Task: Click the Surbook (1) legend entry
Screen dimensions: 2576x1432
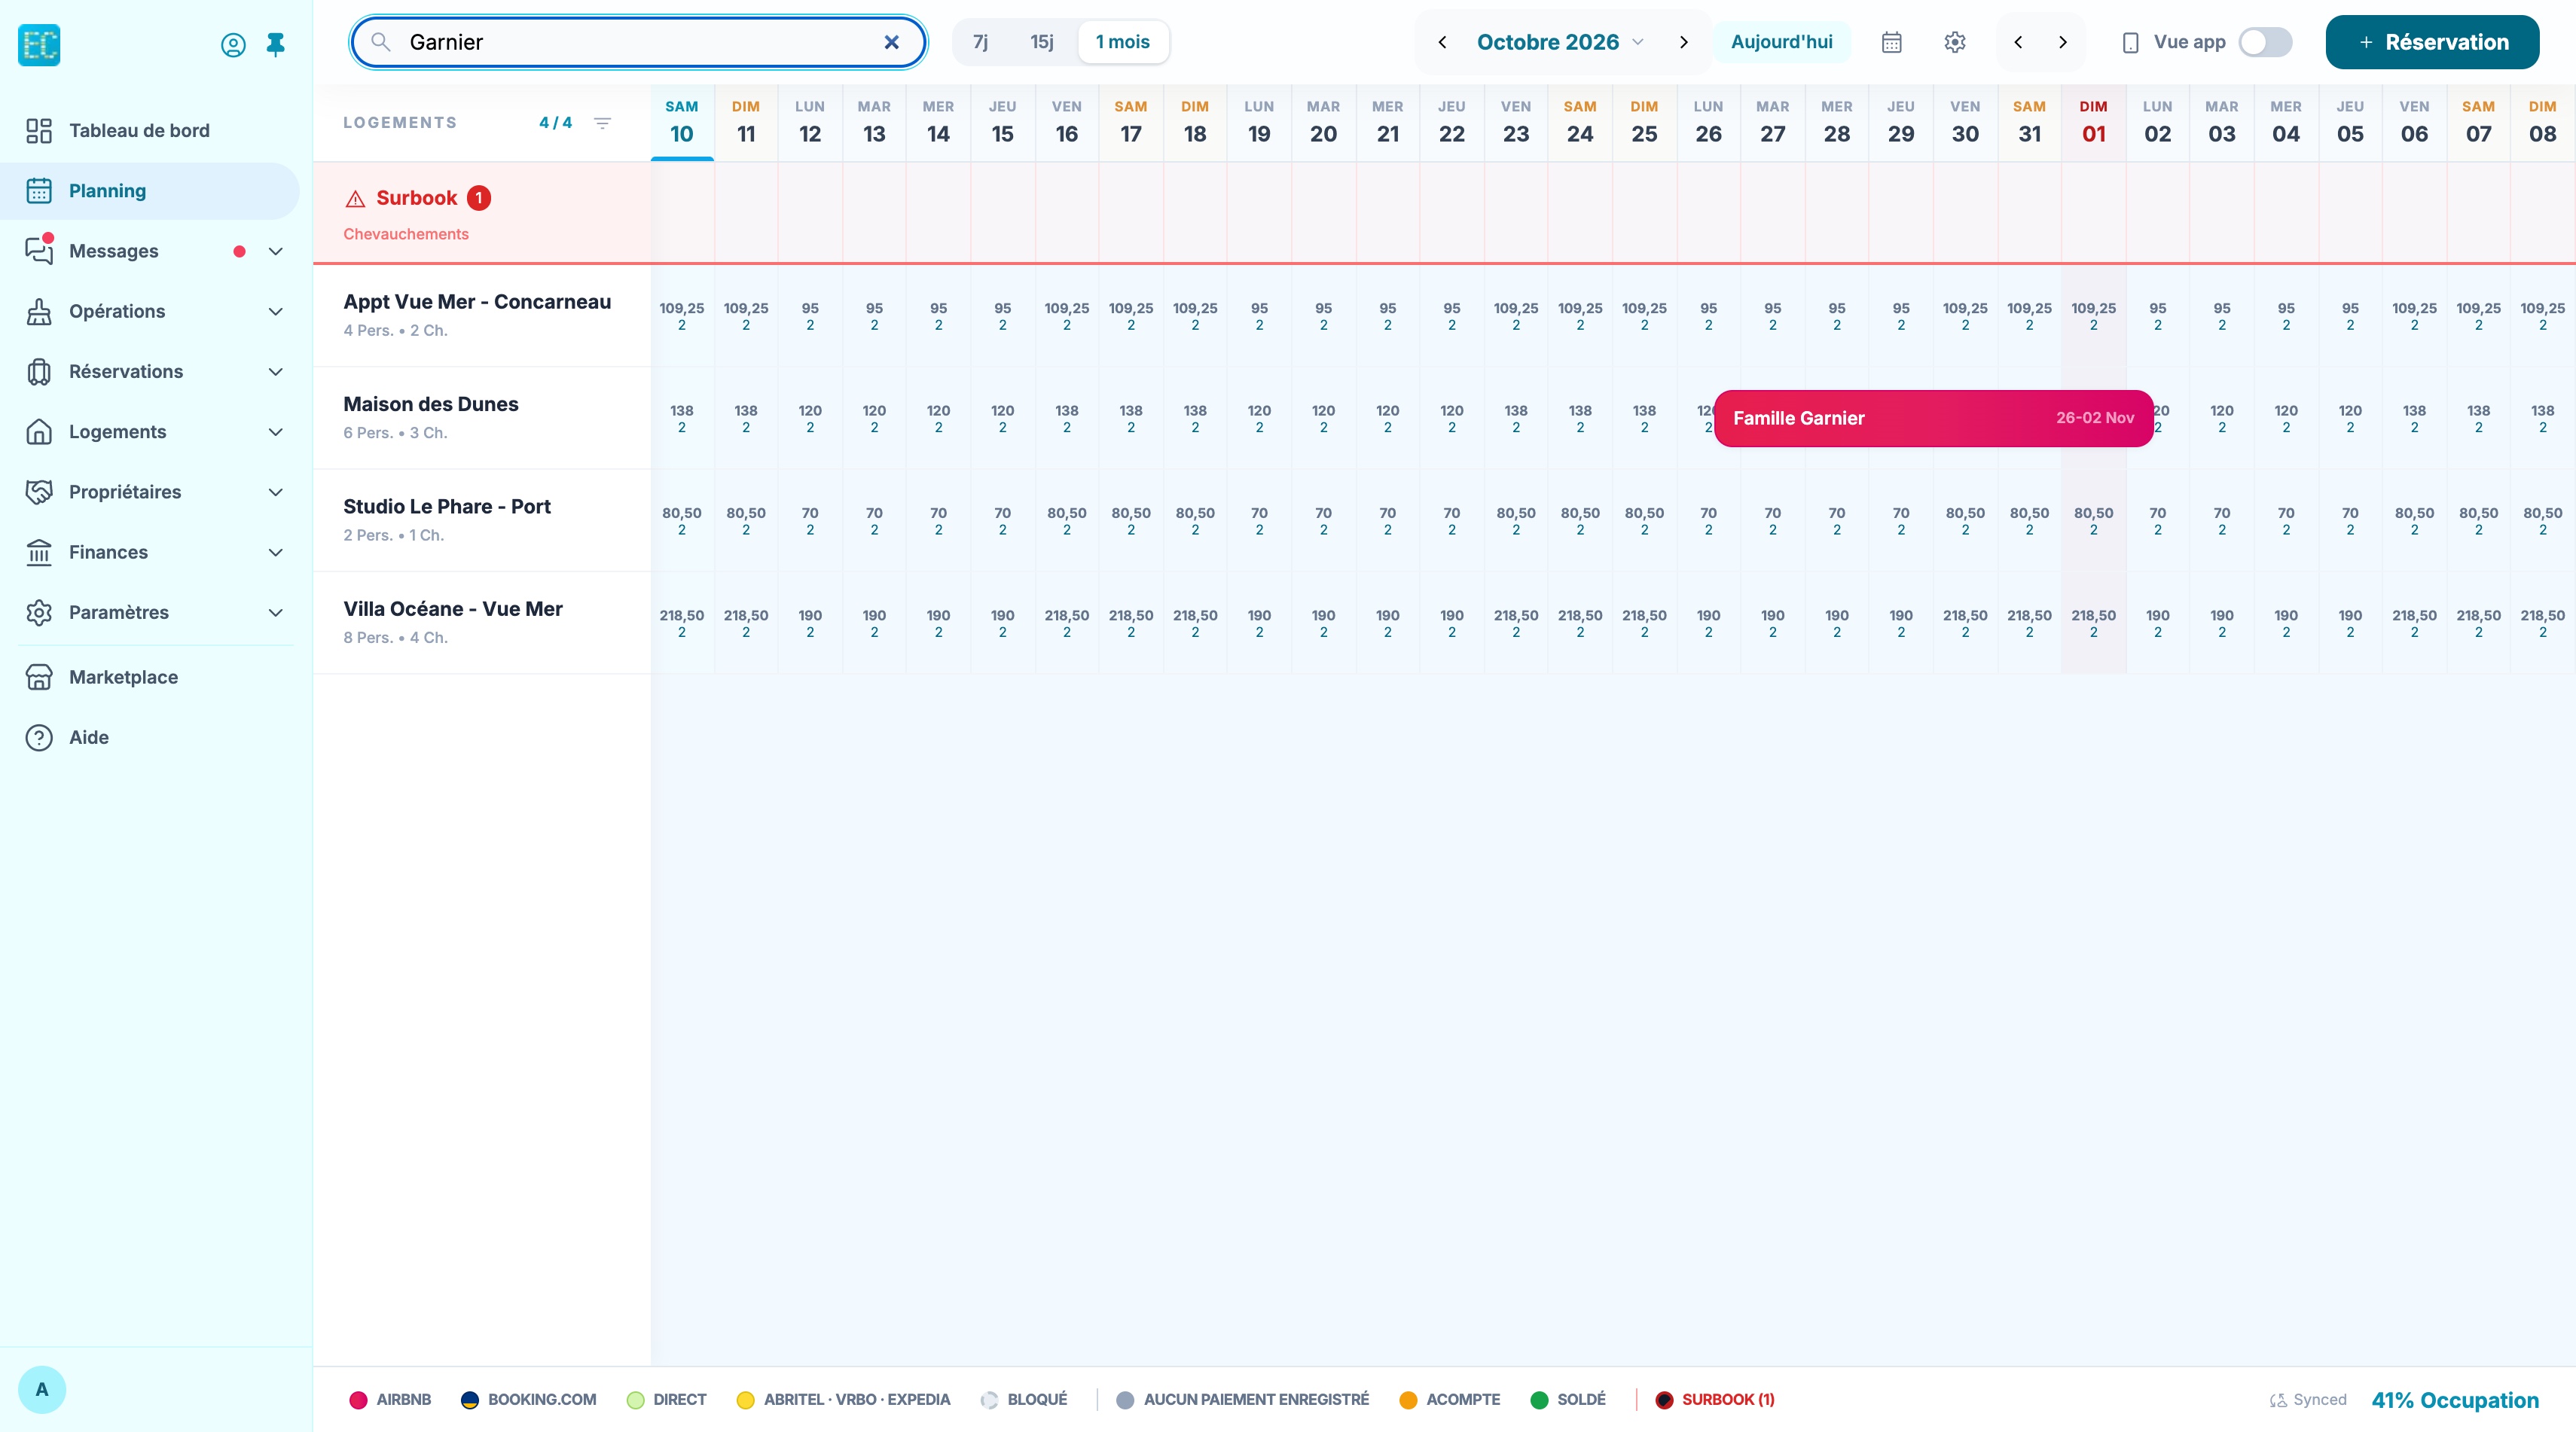Action: coord(1715,1400)
